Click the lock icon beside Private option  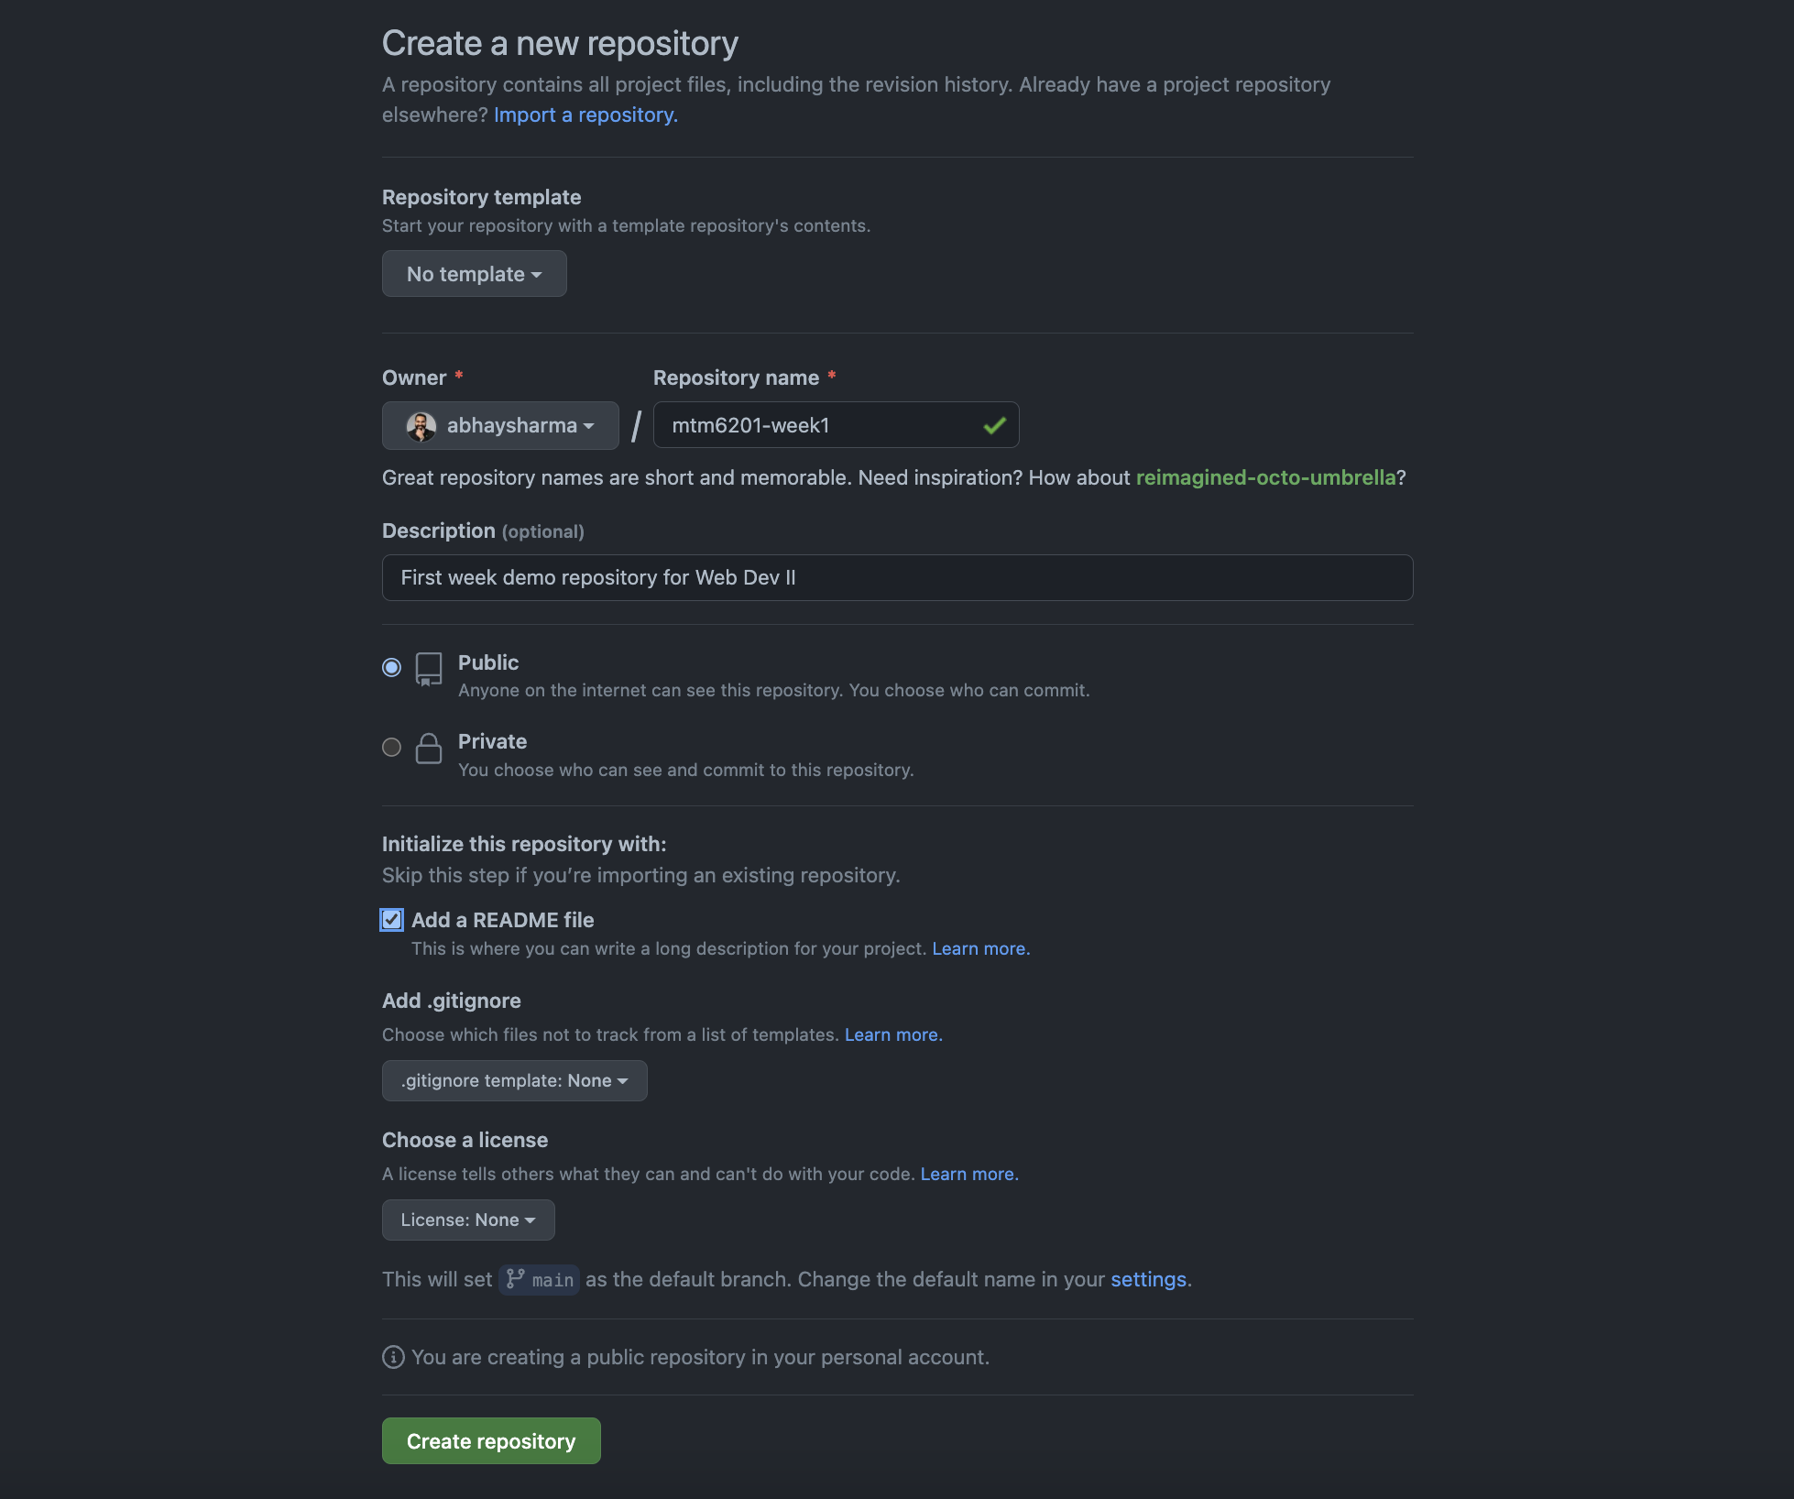point(429,749)
